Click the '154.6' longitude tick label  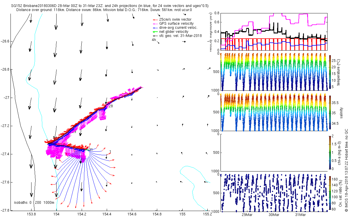(x=132, y=214)
